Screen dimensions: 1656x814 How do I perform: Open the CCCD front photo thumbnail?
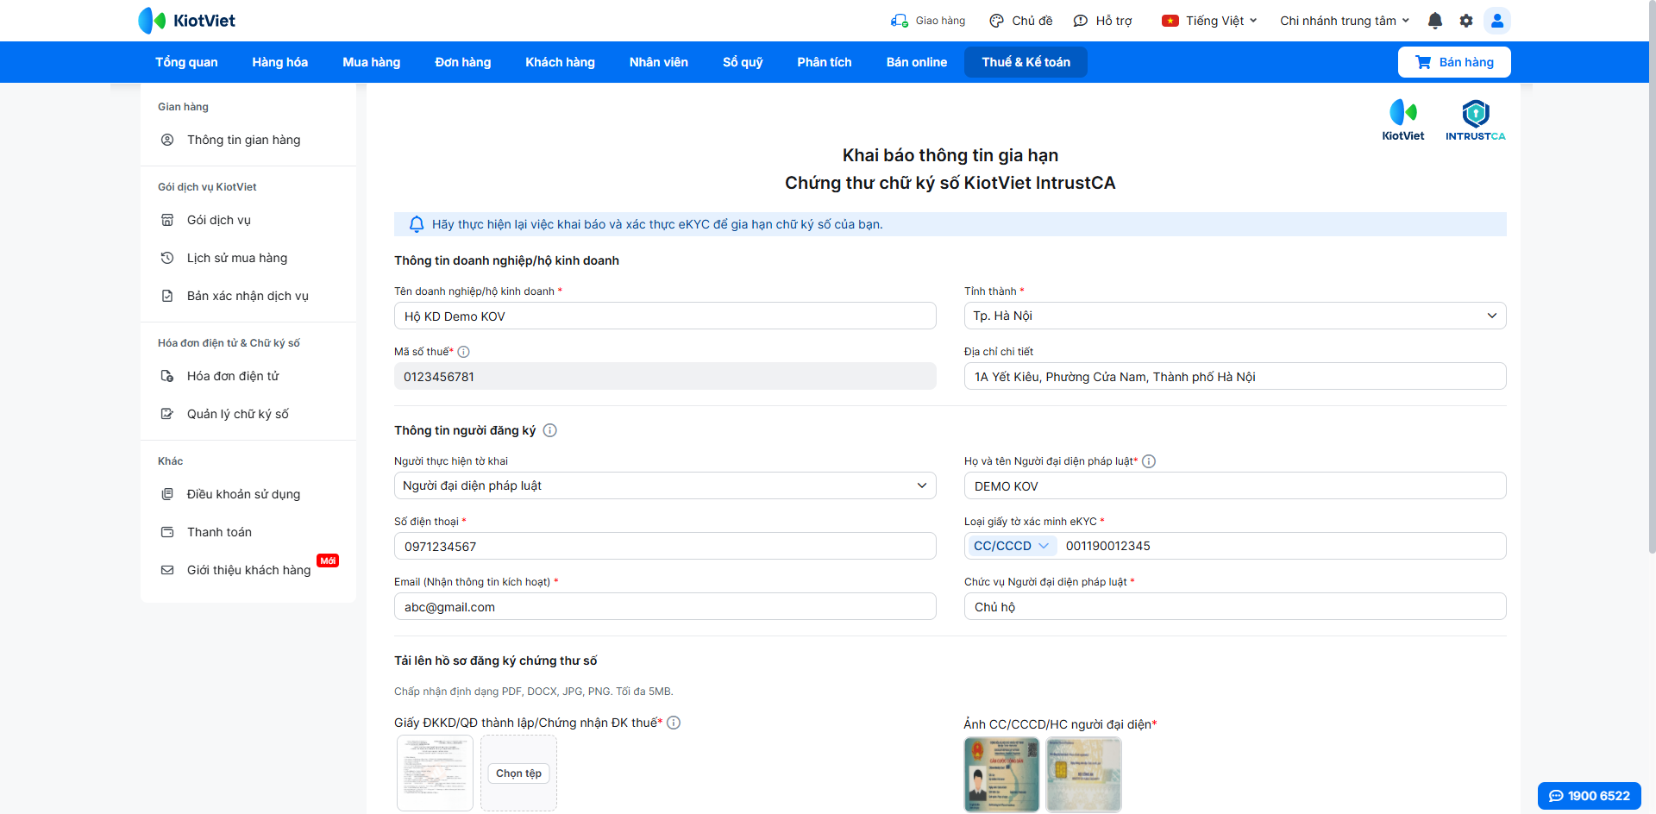pyautogui.click(x=1001, y=774)
